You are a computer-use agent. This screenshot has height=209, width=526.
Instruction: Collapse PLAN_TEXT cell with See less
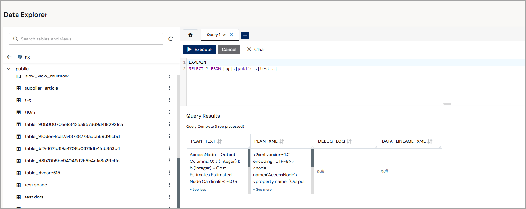click(x=198, y=189)
